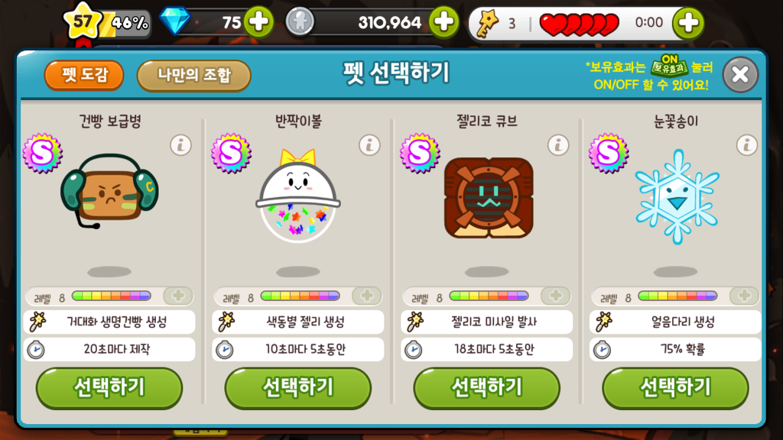Open info for 눈꽃송이 pet
This screenshot has height=440, width=783.
[x=746, y=146]
